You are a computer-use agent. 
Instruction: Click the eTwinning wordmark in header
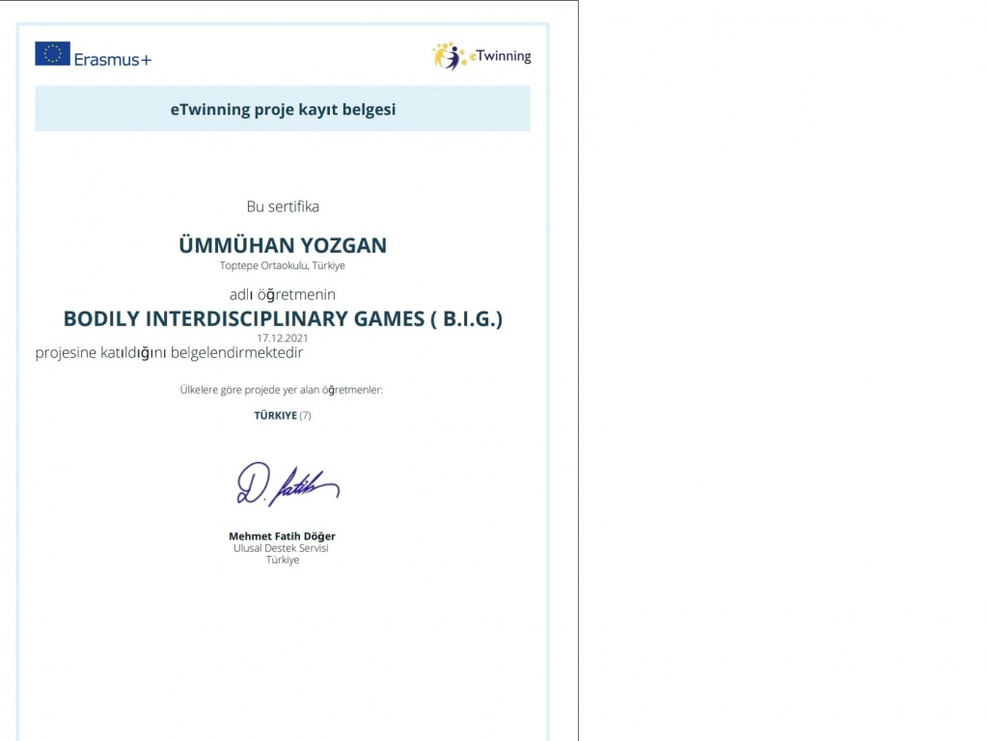pos(501,57)
